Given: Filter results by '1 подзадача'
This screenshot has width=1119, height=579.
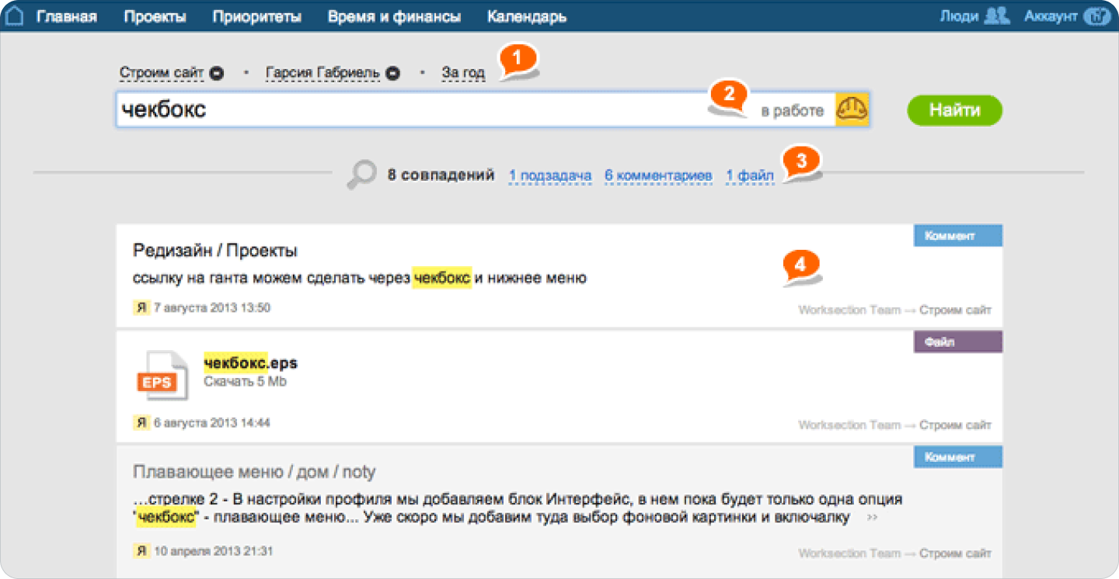Looking at the screenshot, I should [x=550, y=176].
